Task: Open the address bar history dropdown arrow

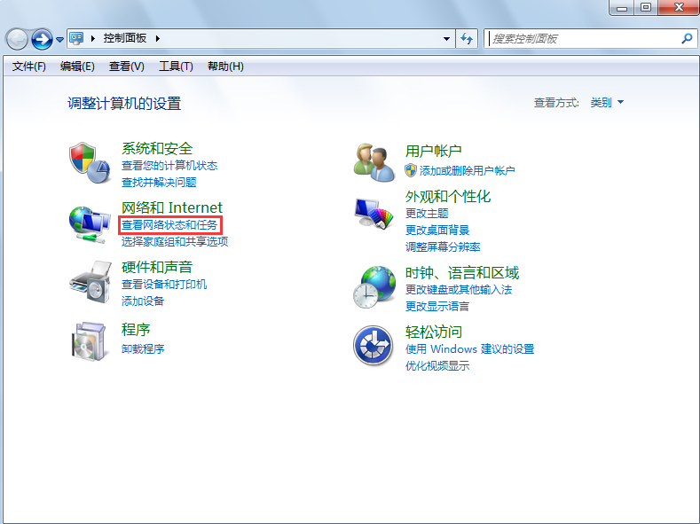Action: click(x=446, y=39)
